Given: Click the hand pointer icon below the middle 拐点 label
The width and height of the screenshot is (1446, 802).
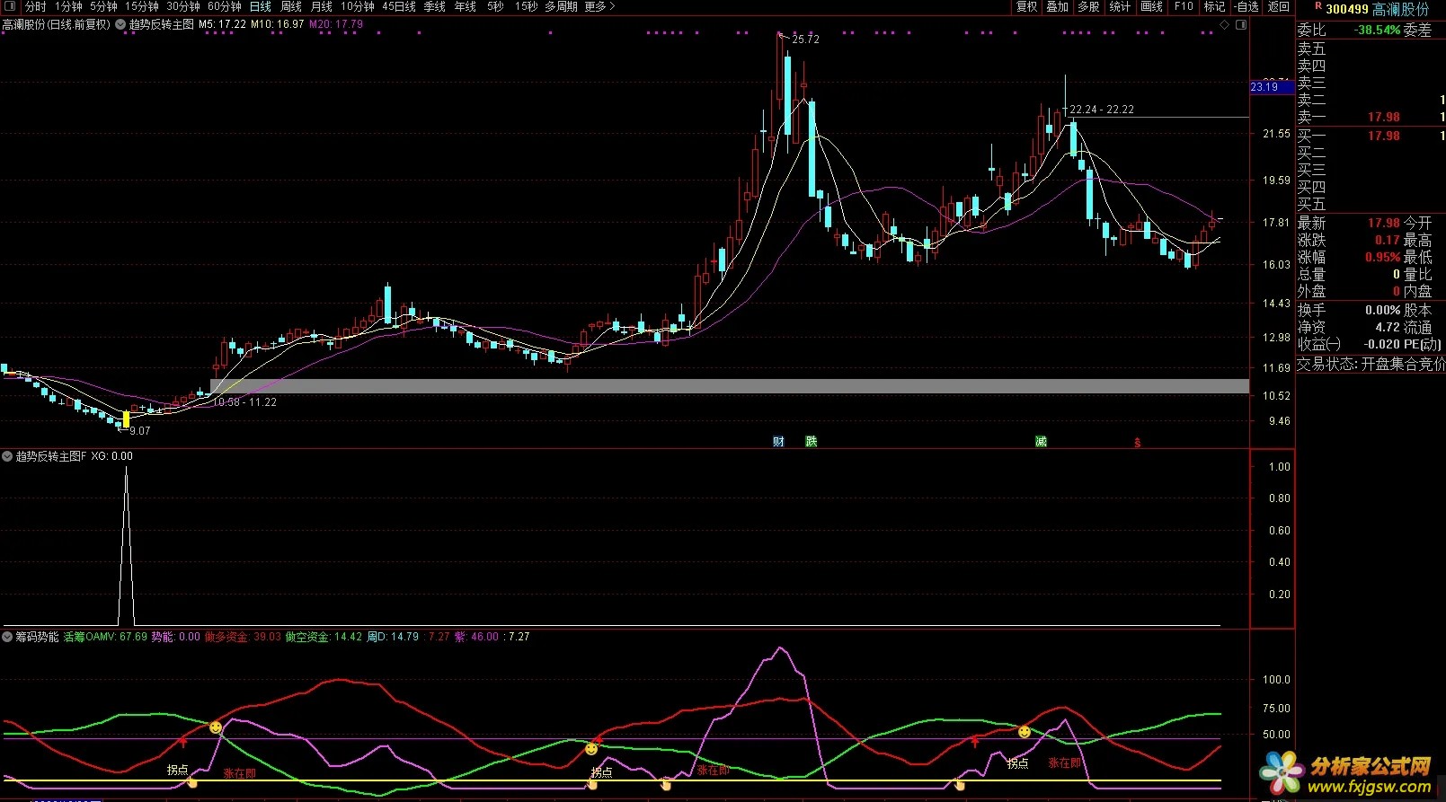Looking at the screenshot, I should click(591, 784).
